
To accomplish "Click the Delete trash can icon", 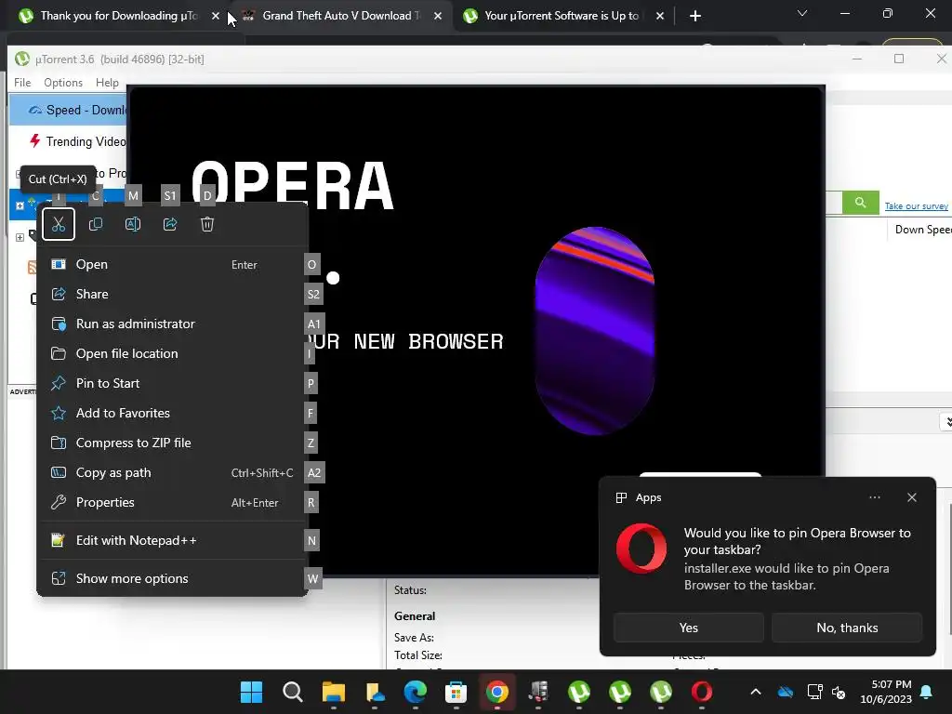I will click(x=207, y=224).
